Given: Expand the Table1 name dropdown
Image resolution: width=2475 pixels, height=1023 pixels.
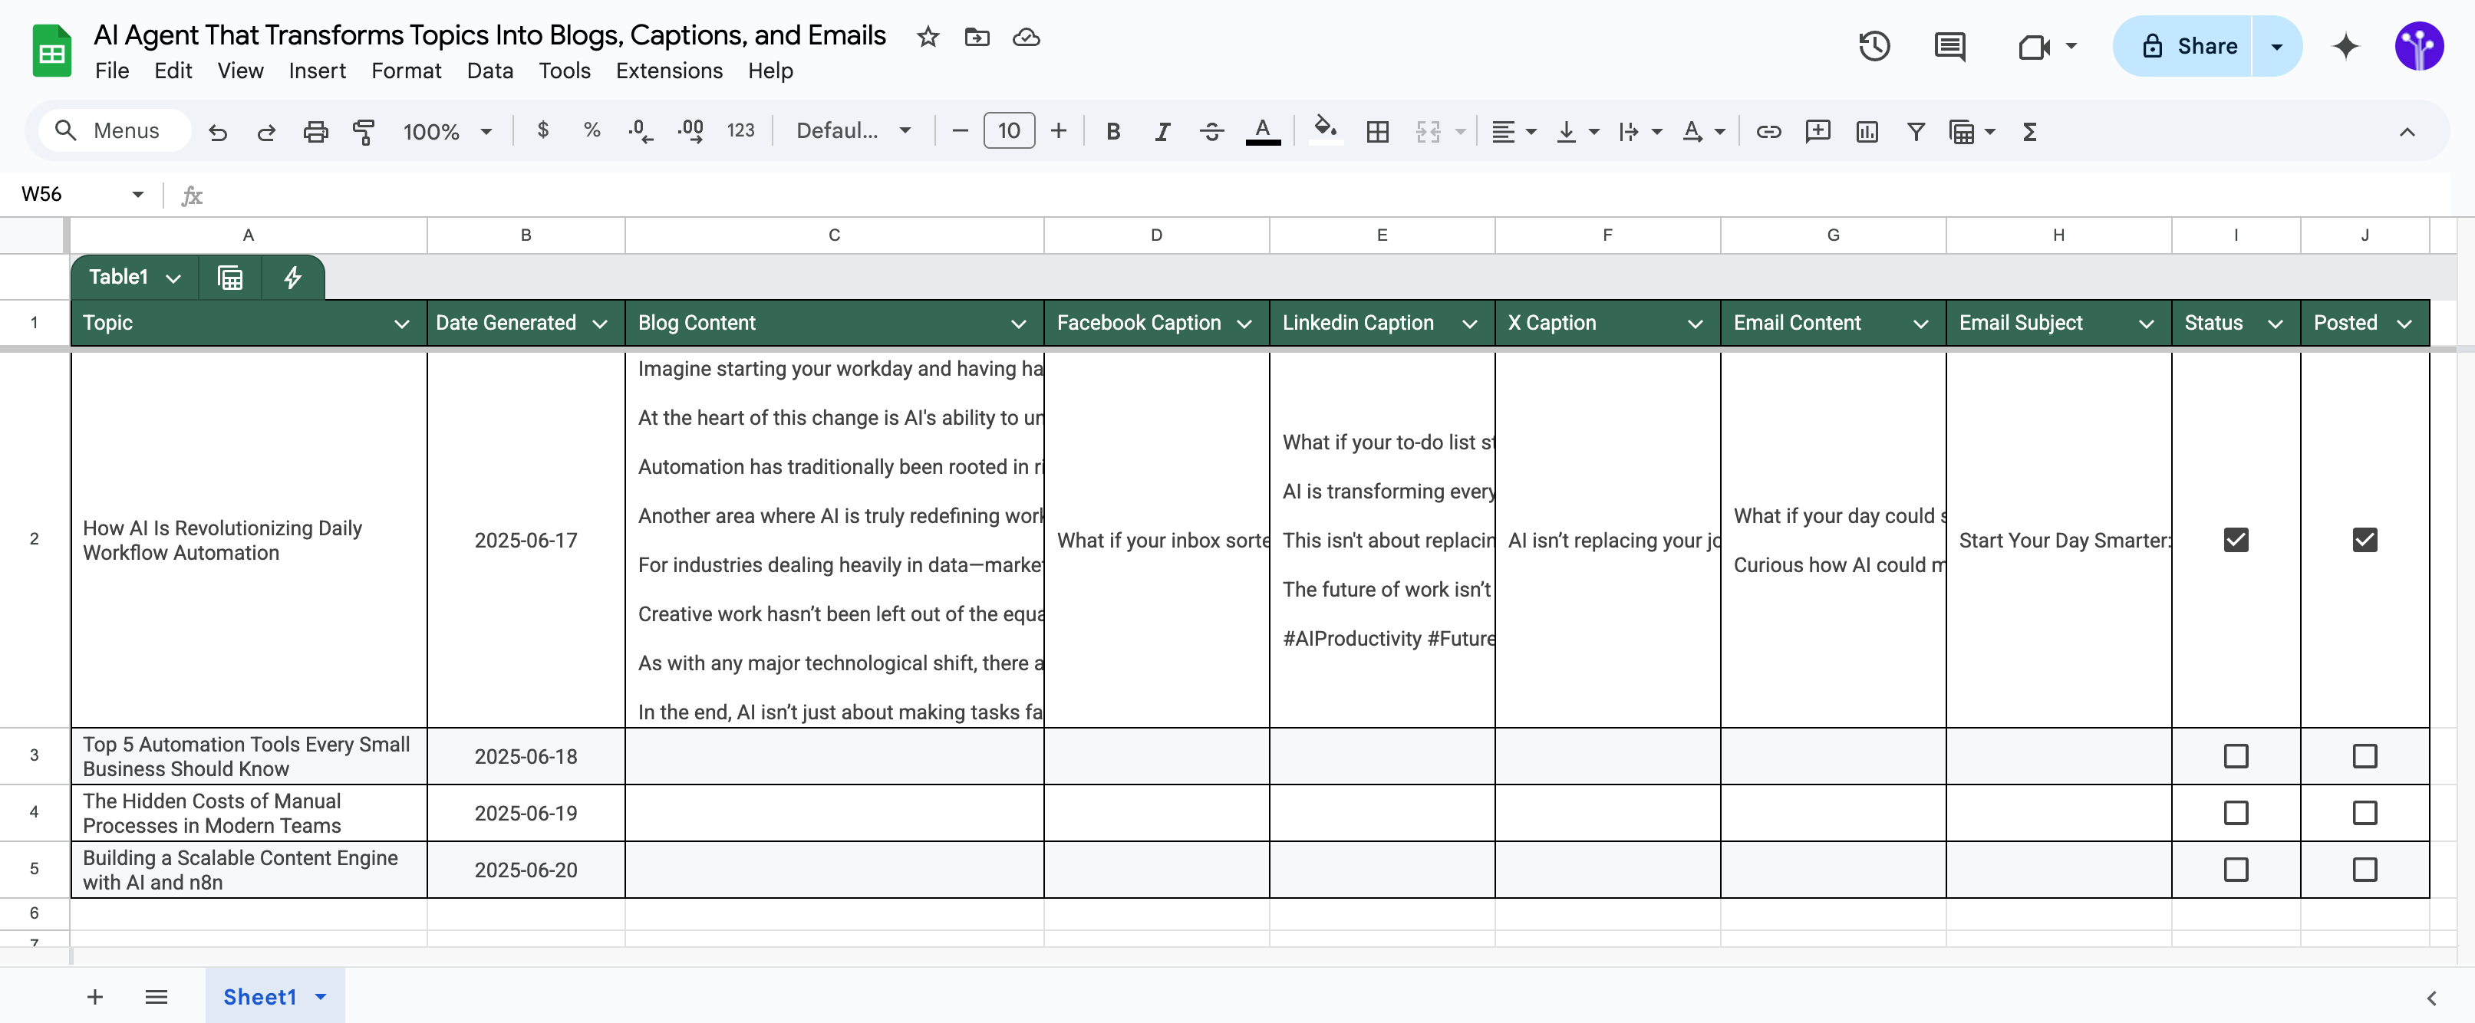Looking at the screenshot, I should [x=173, y=278].
